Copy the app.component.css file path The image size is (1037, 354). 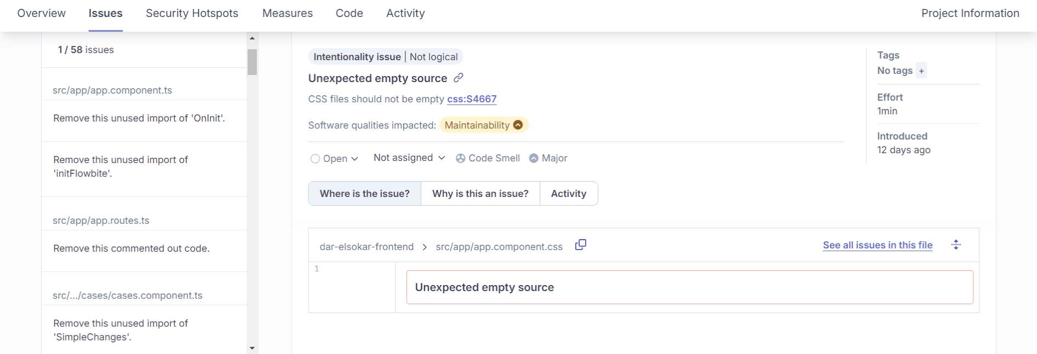581,245
